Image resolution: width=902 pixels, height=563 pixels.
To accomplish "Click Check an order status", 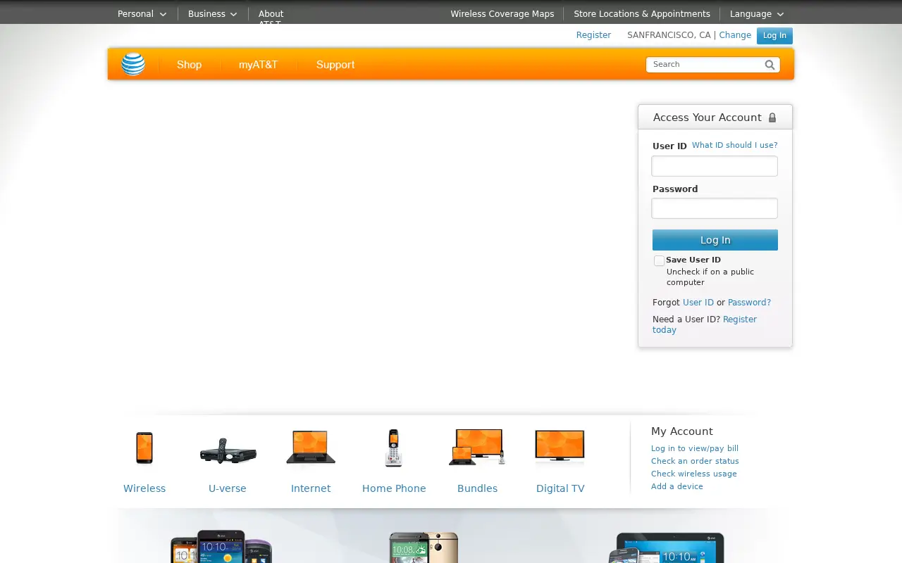I will click(695, 461).
